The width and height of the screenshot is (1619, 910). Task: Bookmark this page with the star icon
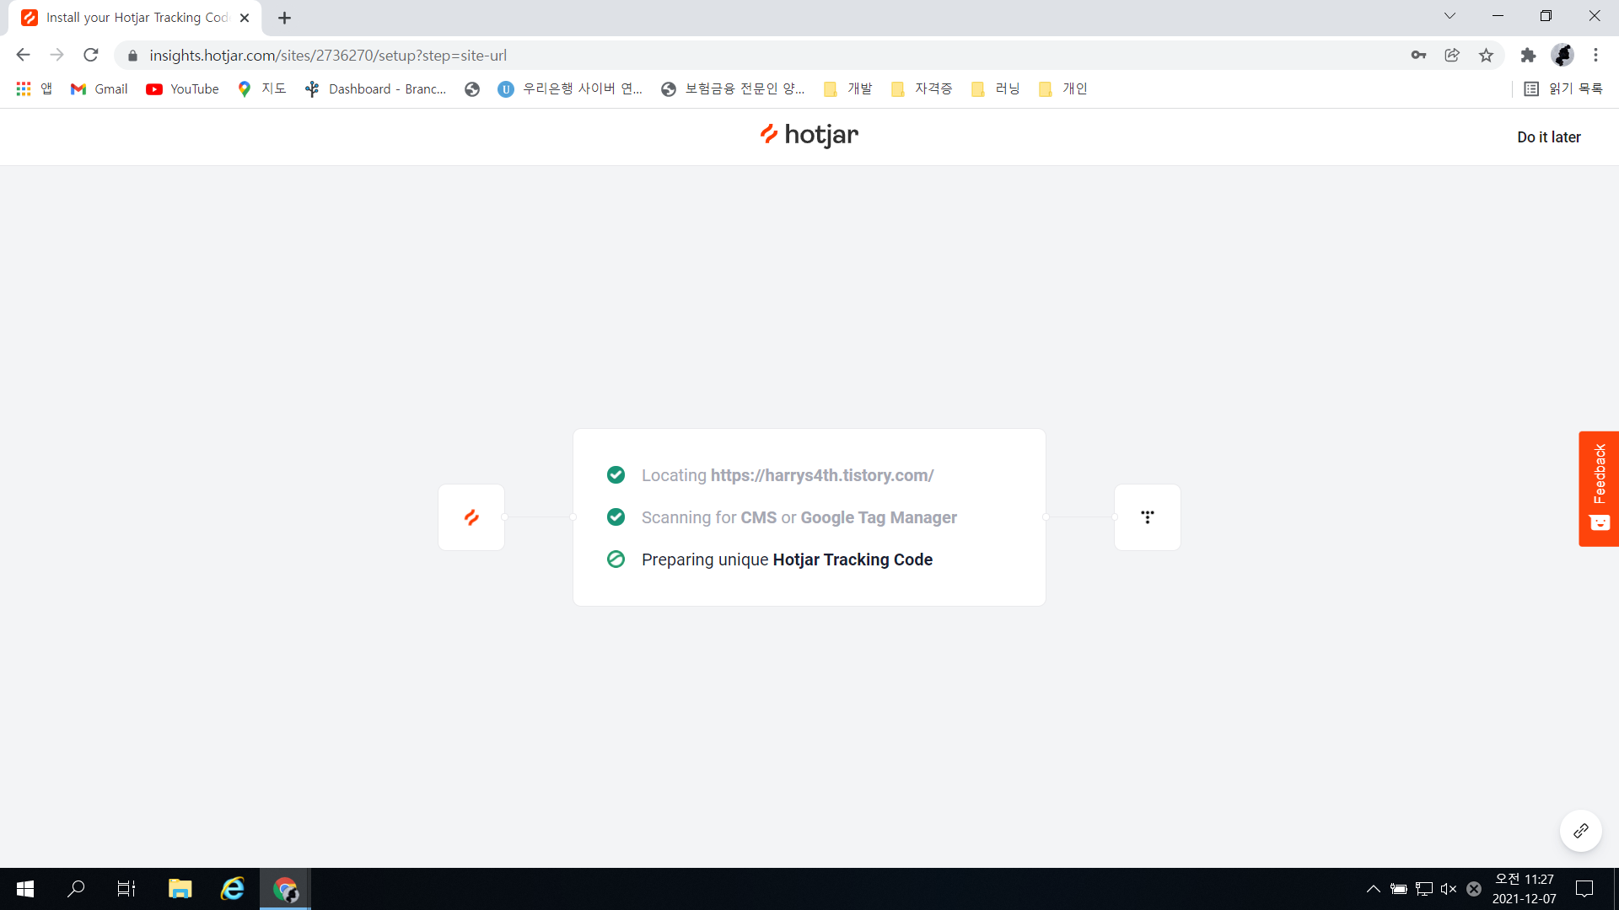(1486, 56)
